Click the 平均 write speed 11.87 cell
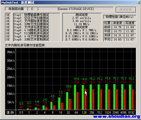The image size is (141, 120). [130, 39]
